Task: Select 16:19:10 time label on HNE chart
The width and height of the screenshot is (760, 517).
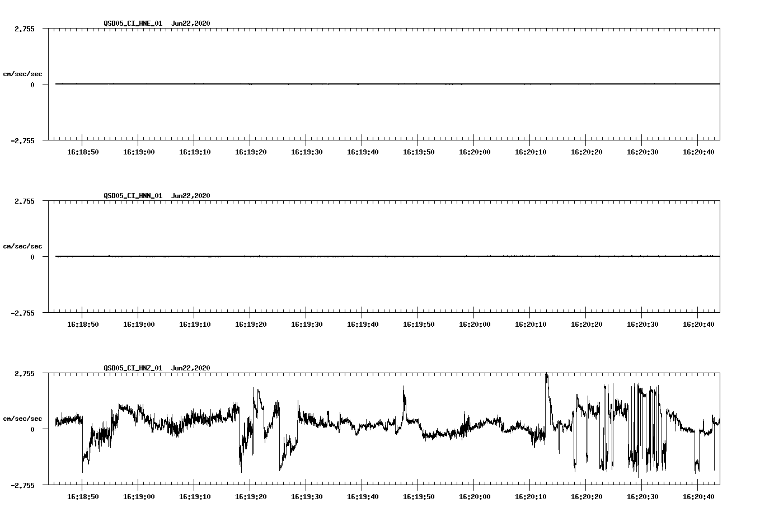Action: (x=195, y=152)
